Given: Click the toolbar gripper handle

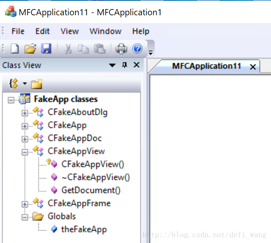Looking at the screenshot, I should click(3, 48).
